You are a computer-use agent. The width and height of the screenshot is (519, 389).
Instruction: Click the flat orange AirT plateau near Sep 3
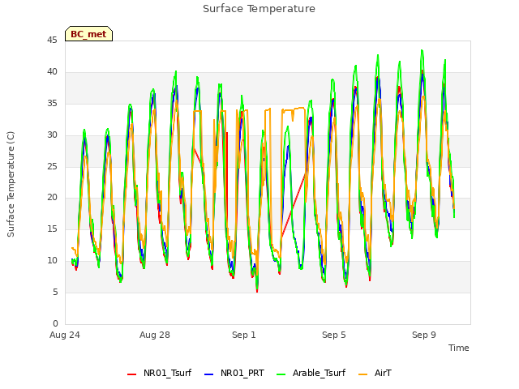pos(294,109)
